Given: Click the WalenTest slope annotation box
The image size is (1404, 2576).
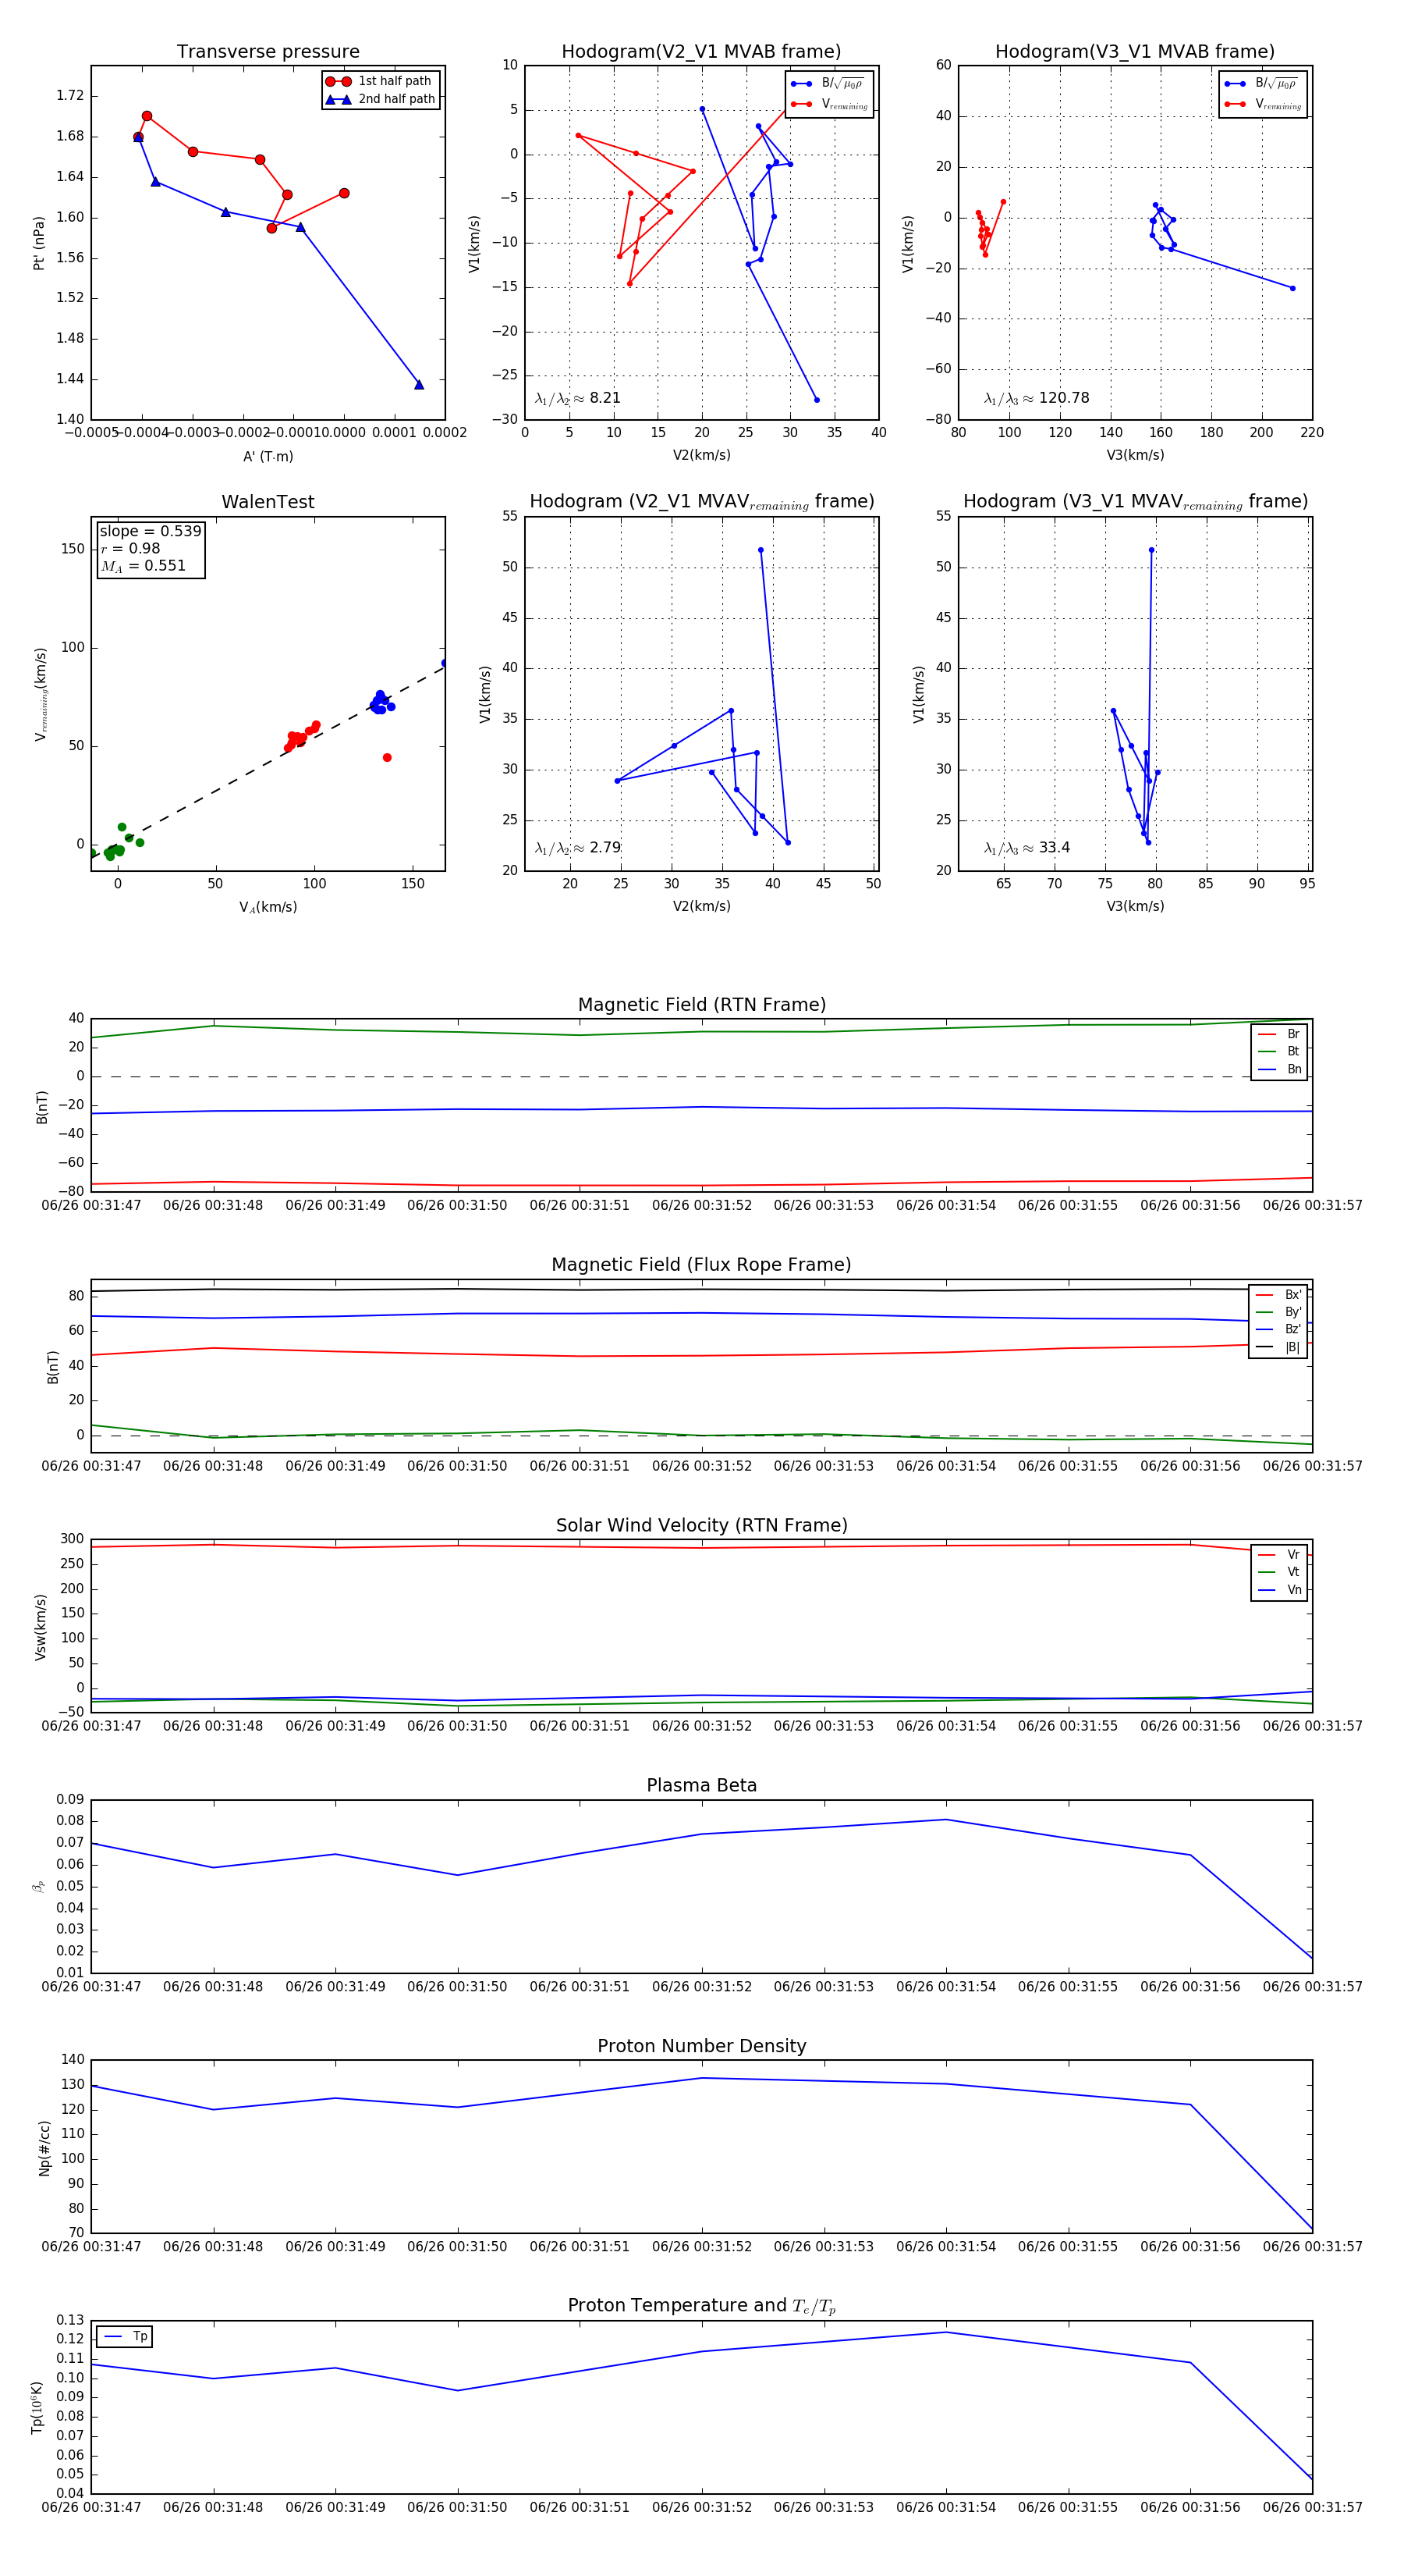Looking at the screenshot, I should (x=150, y=548).
